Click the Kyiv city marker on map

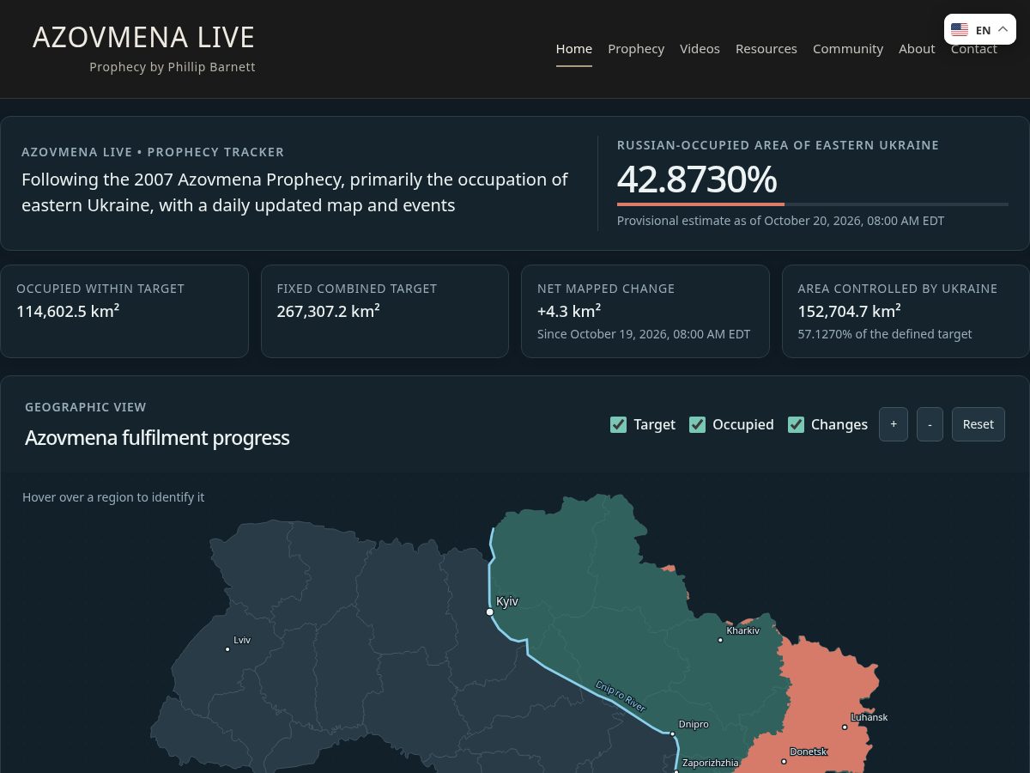[x=490, y=612]
